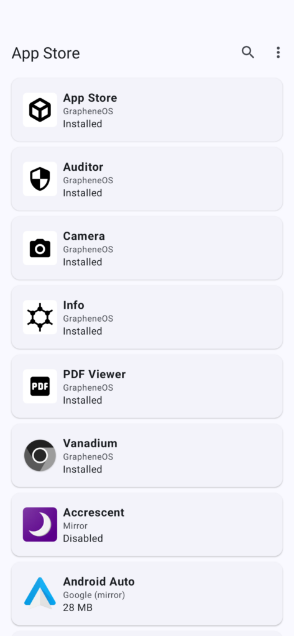Viewport: 294px width, 636px height.
Task: Click the App Store cube icon
Action: pyautogui.click(x=40, y=110)
